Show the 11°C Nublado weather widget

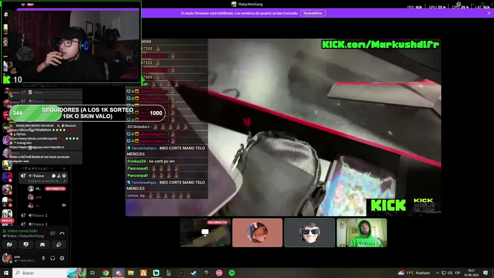tap(414, 273)
